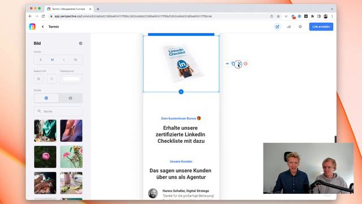Select image size S
362x204 pixels.
point(41,59)
